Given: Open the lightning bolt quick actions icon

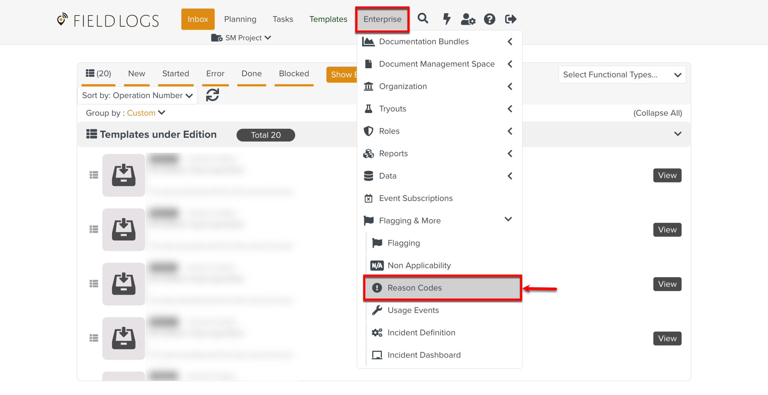Looking at the screenshot, I should pos(446,19).
